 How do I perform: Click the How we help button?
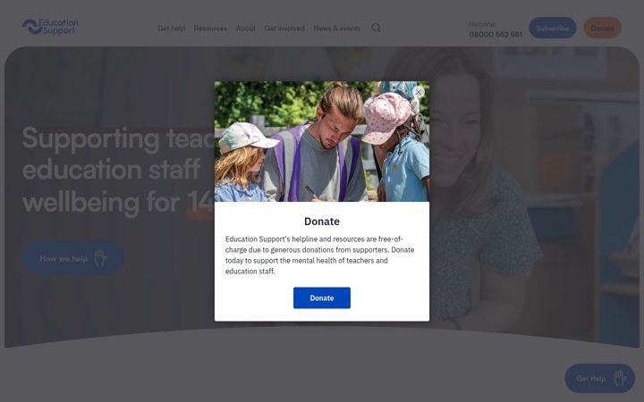pyautogui.click(x=73, y=258)
